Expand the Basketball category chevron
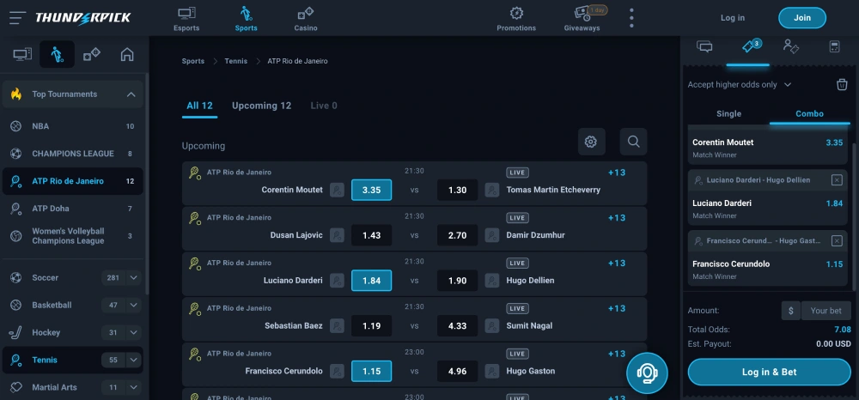859x400 pixels. (x=134, y=305)
